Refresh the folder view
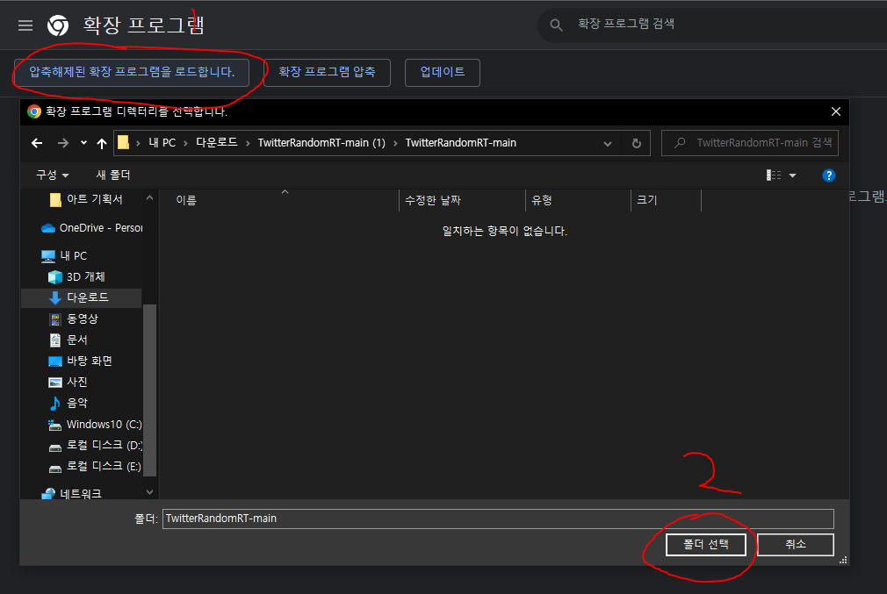This screenshot has height=594, width=887. [x=636, y=142]
